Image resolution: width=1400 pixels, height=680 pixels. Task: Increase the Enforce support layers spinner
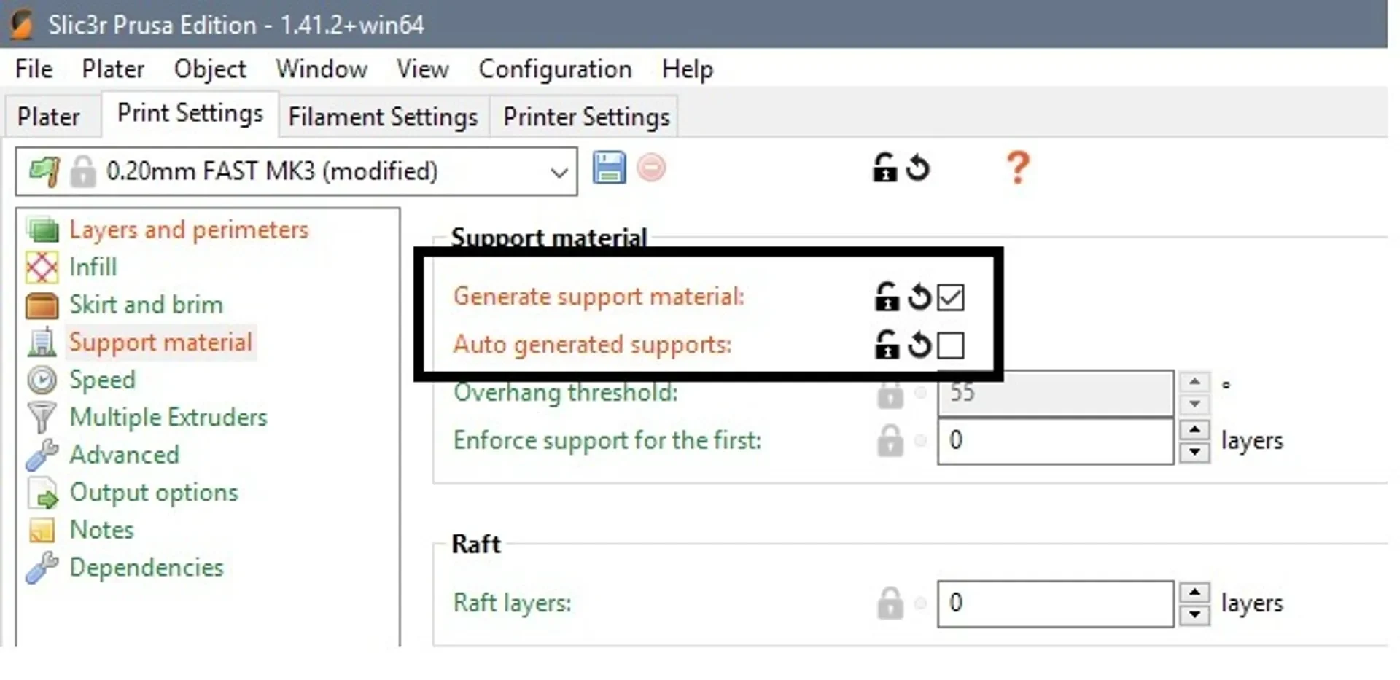[x=1194, y=429]
